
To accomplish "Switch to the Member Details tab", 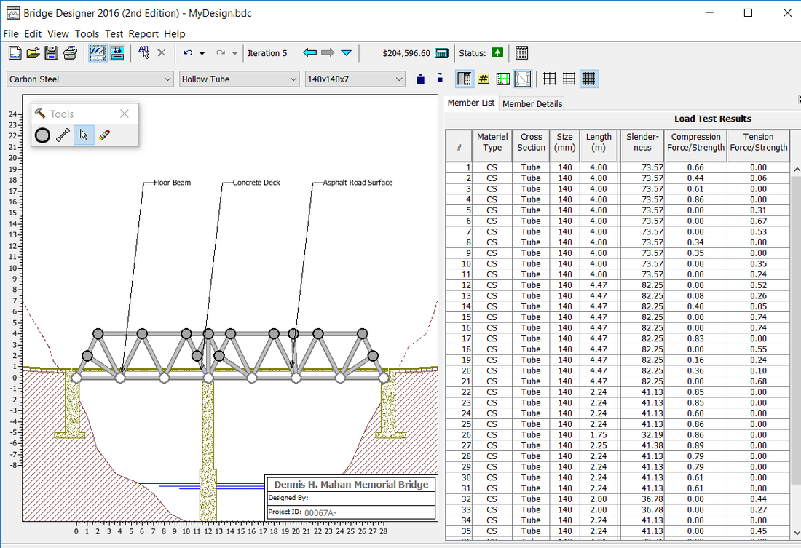I will [x=532, y=103].
